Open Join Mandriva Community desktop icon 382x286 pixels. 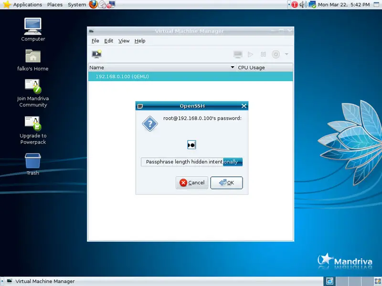pyautogui.click(x=33, y=93)
